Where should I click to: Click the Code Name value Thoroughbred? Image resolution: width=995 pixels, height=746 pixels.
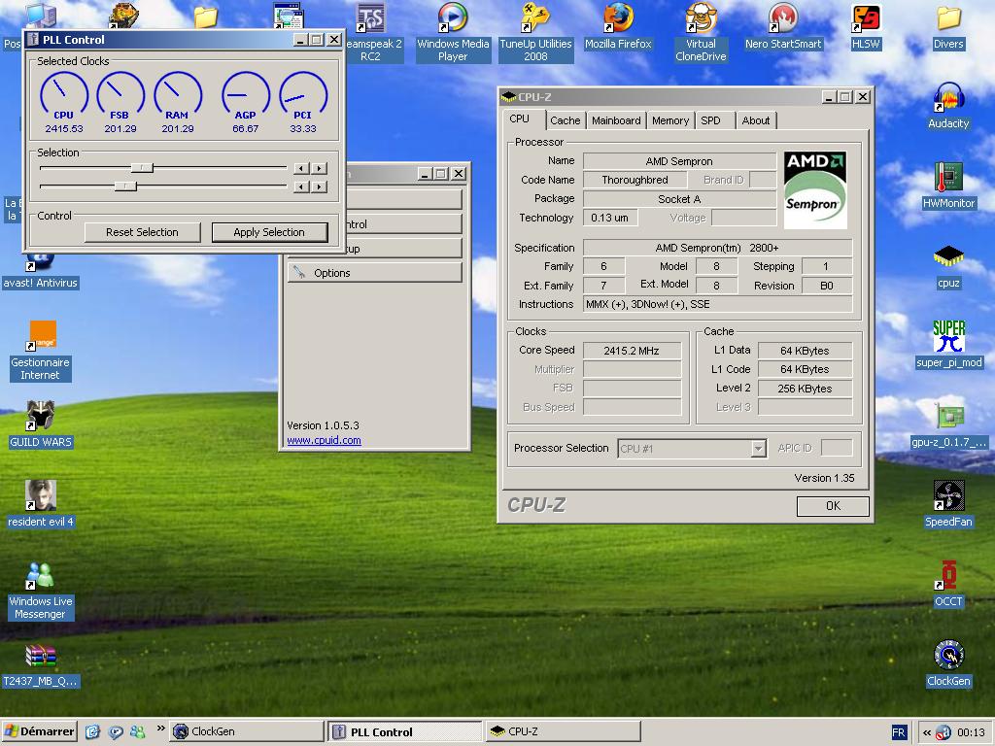point(635,180)
